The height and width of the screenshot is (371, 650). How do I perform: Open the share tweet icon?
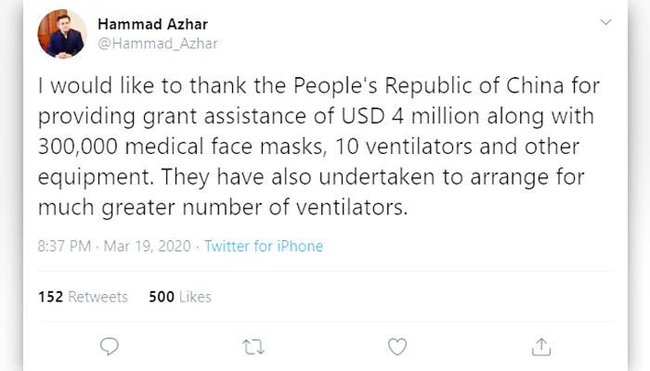pos(541,347)
